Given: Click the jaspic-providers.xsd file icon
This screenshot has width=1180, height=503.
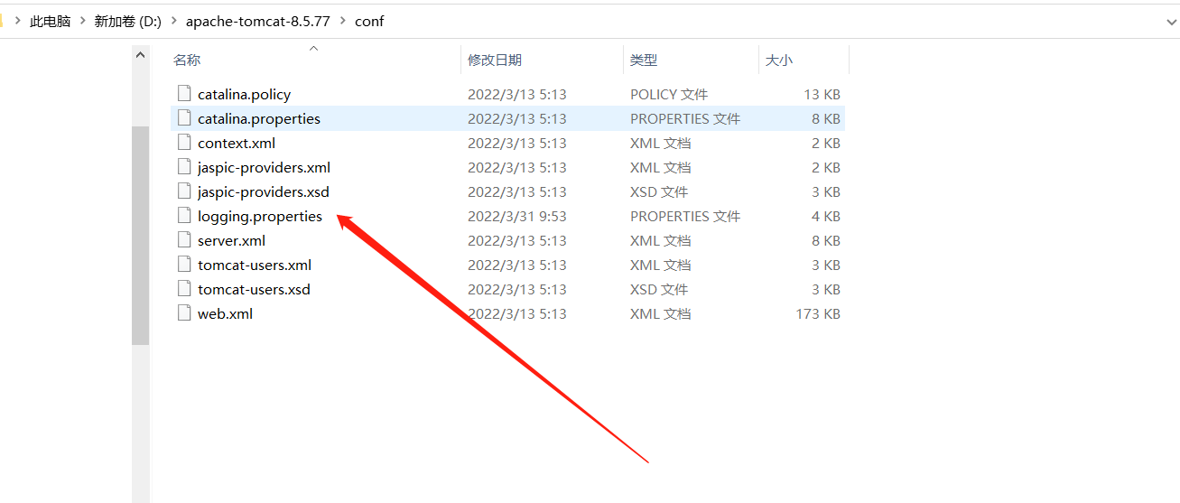Looking at the screenshot, I should pos(184,191).
